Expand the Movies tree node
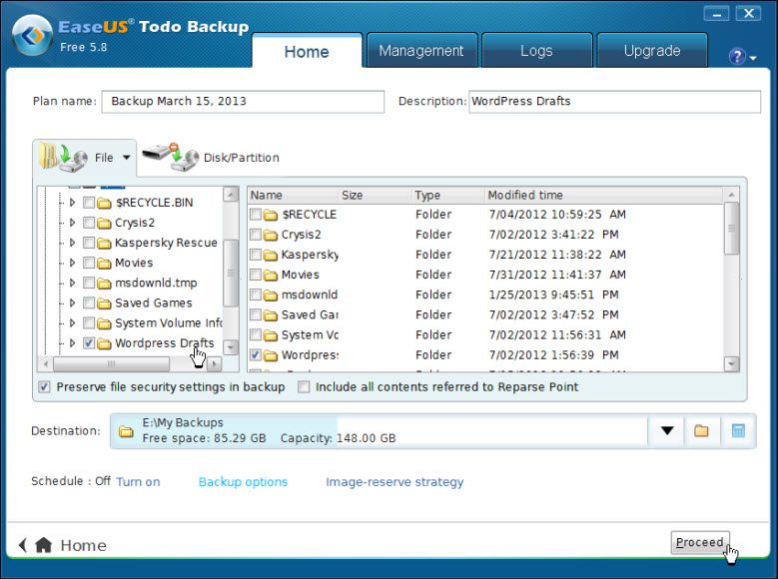The image size is (778, 579). [x=73, y=263]
